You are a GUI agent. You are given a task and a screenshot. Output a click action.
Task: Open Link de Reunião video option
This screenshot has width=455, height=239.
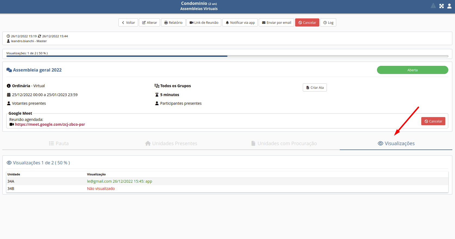tap(204, 23)
